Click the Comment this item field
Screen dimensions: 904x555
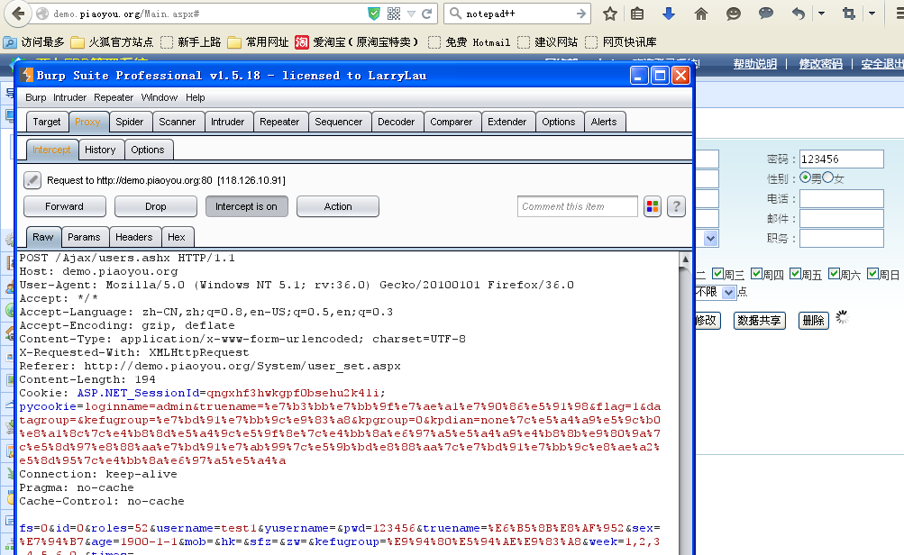click(577, 206)
